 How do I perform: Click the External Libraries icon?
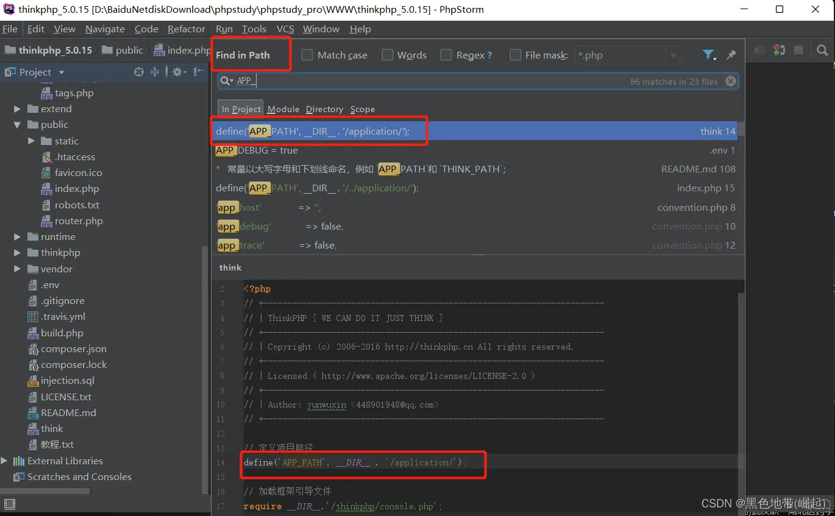(19, 461)
